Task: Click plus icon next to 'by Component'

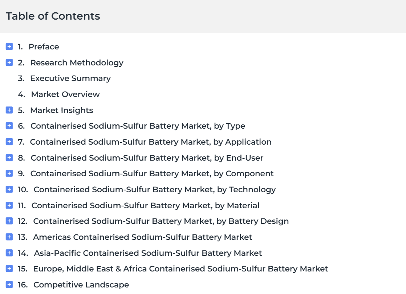Action: [9, 174]
